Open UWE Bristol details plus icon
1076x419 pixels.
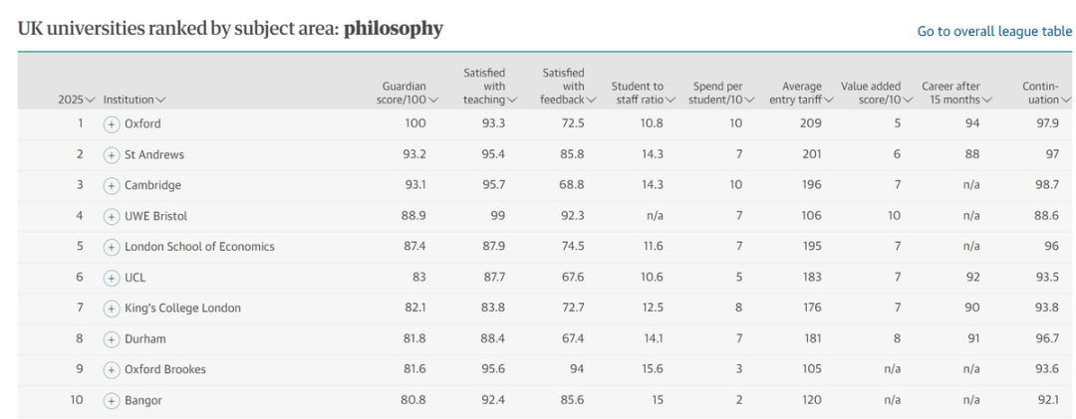(112, 216)
